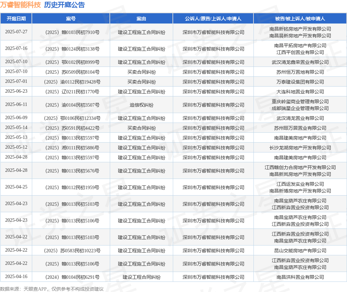
Task: Click defendant 南昌平拓房地产有限公司
Action: point(300,46)
